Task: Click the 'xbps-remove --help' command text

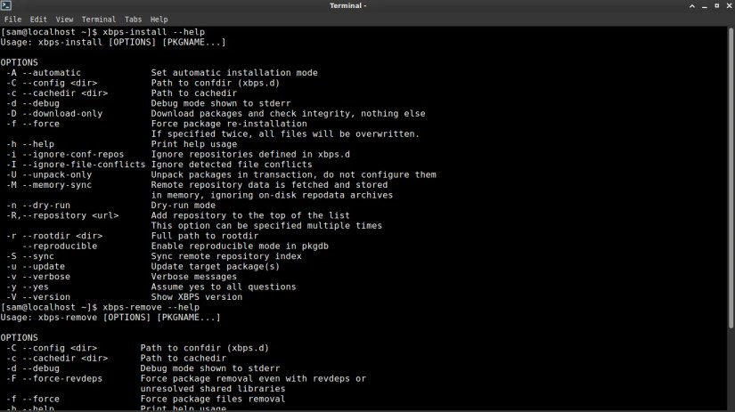Action: [151, 307]
